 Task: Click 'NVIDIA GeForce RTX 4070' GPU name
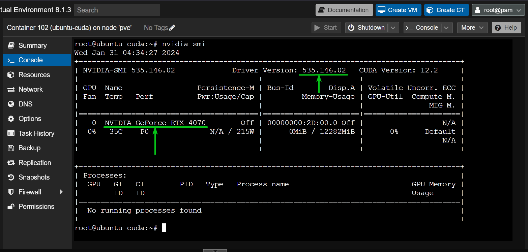tap(155, 123)
